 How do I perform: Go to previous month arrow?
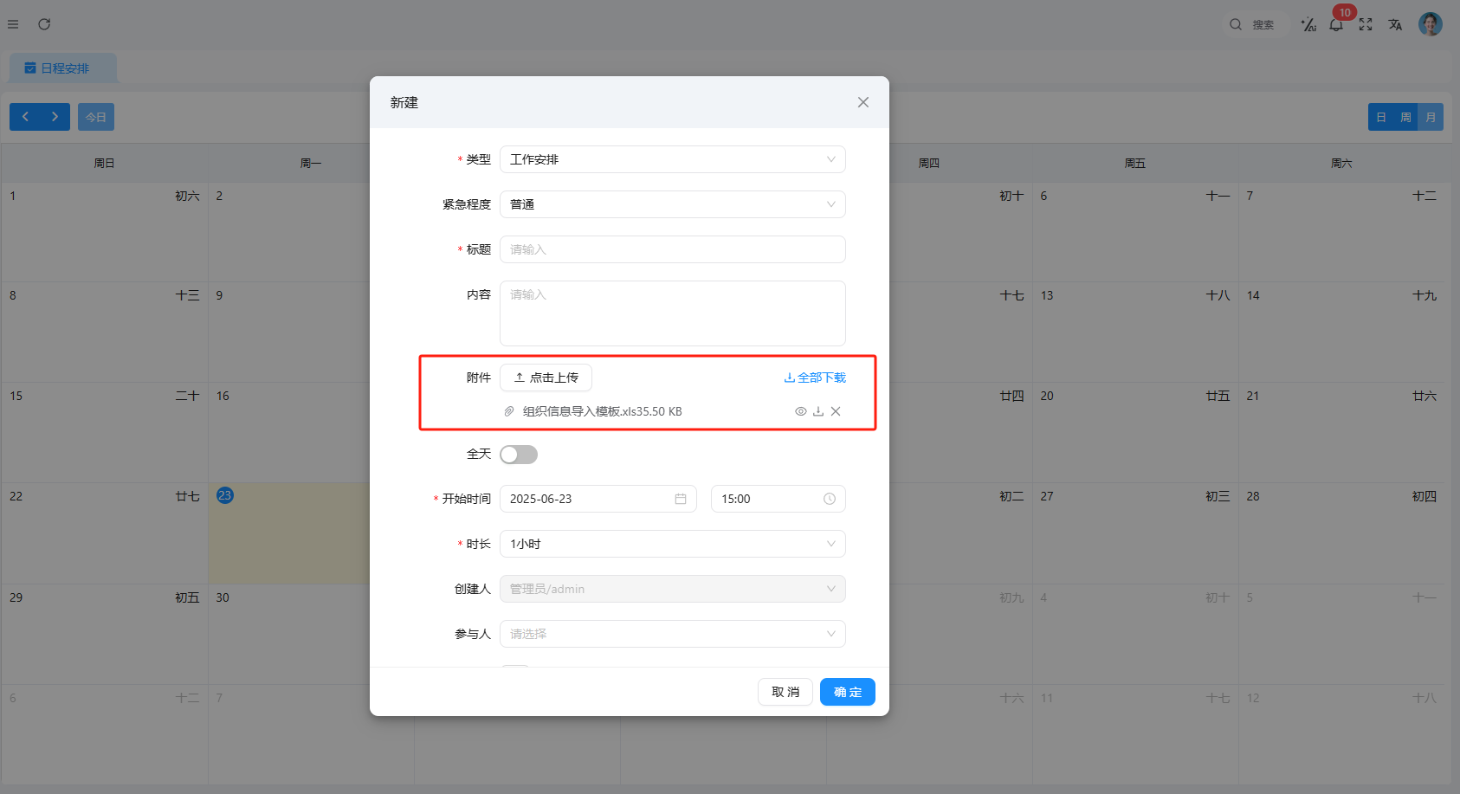coord(25,117)
